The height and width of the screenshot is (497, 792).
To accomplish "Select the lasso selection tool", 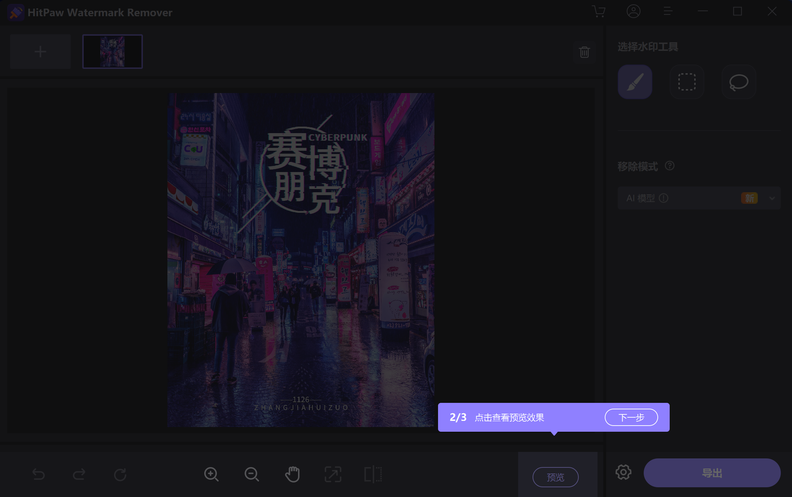I will coord(738,82).
